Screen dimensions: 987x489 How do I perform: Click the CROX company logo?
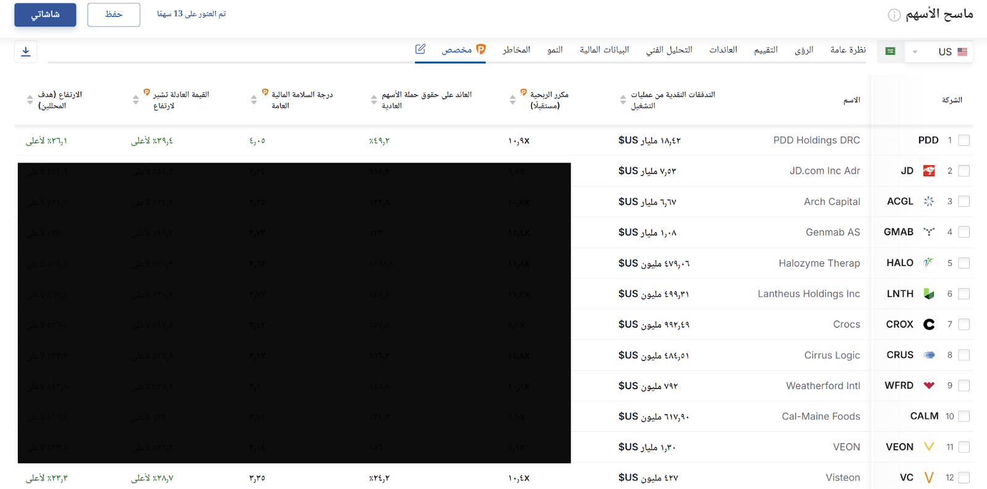pyautogui.click(x=929, y=325)
